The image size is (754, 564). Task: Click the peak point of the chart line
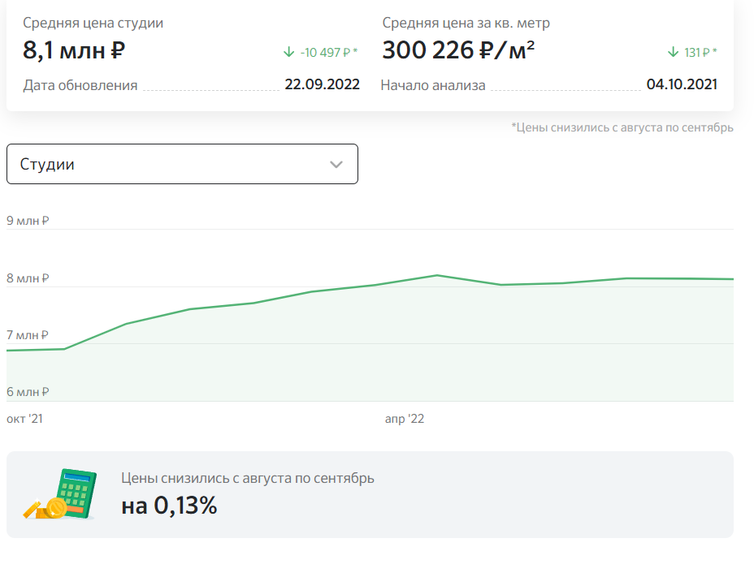(x=437, y=275)
